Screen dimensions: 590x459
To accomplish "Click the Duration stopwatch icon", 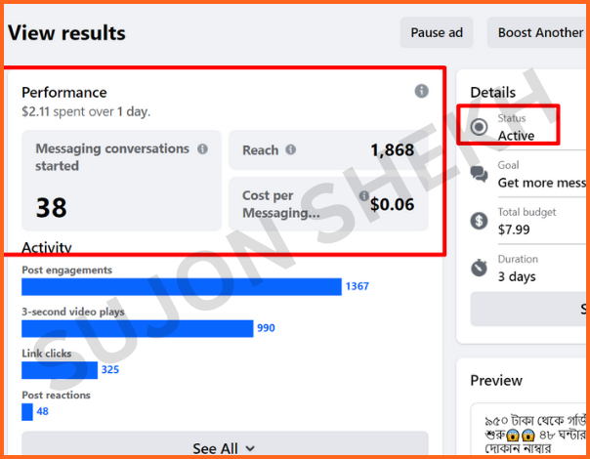I will coord(479,267).
